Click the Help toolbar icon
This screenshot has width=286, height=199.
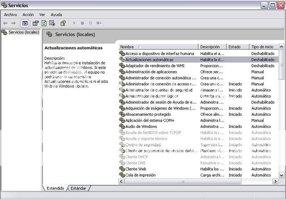[x=63, y=23]
